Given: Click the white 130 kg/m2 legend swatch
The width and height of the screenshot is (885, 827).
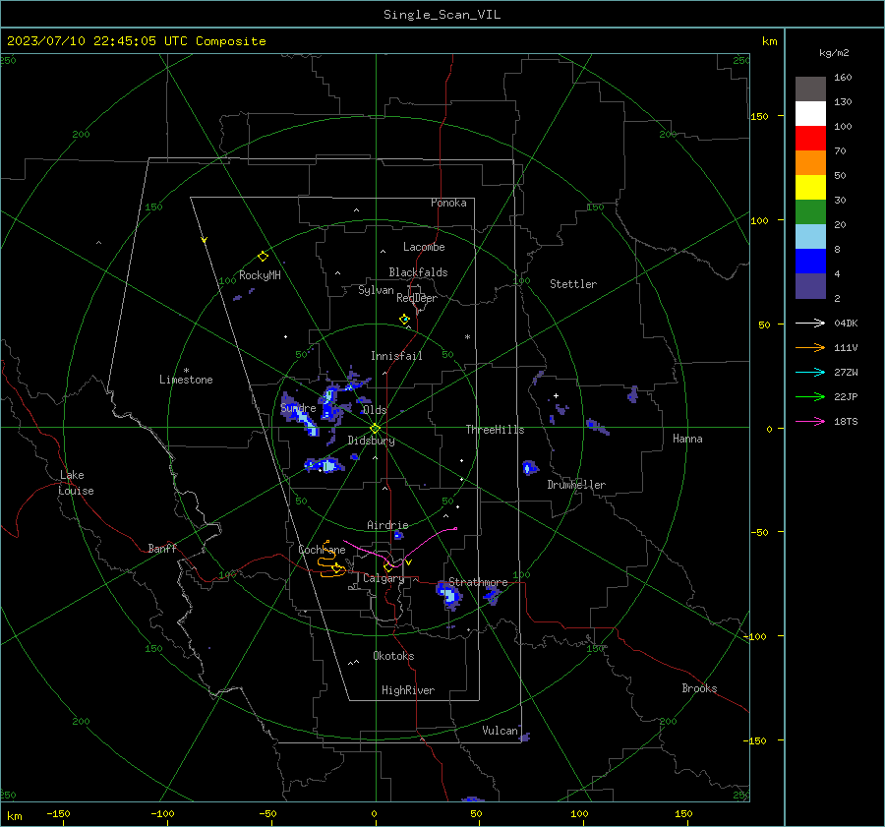Looking at the screenshot, I should (x=810, y=113).
